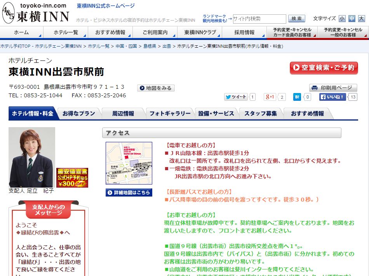Open the 東横INNクラブ menu
Viewport: 369px width, 276px height.
(x=200, y=32)
